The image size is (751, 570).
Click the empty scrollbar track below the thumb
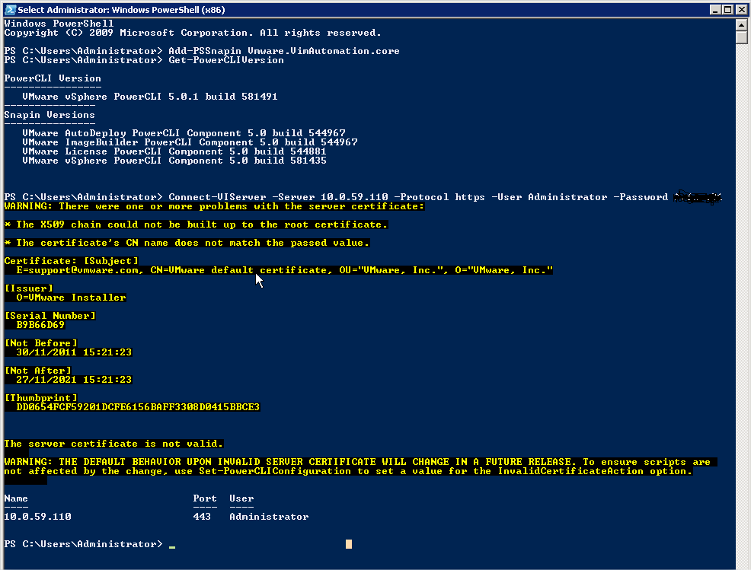coord(743,304)
